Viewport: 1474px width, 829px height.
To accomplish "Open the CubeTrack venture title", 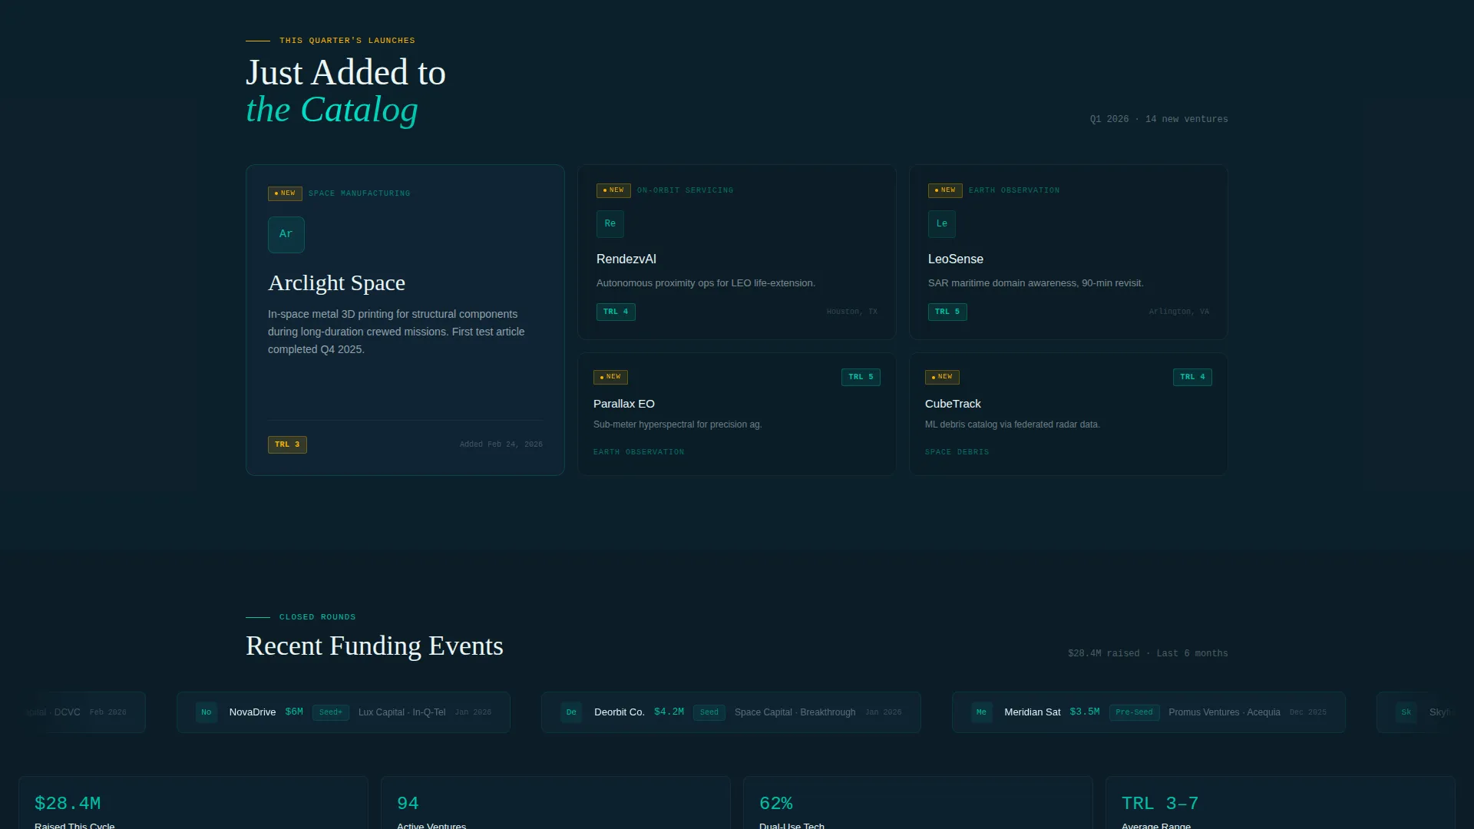I will pos(953,404).
